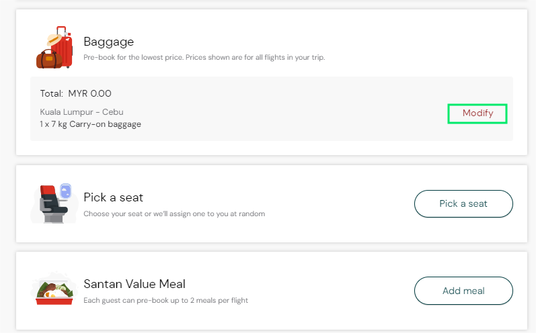Click the Kuala Lumpur - Cebu route label
The width and height of the screenshot is (536, 333).
click(81, 112)
